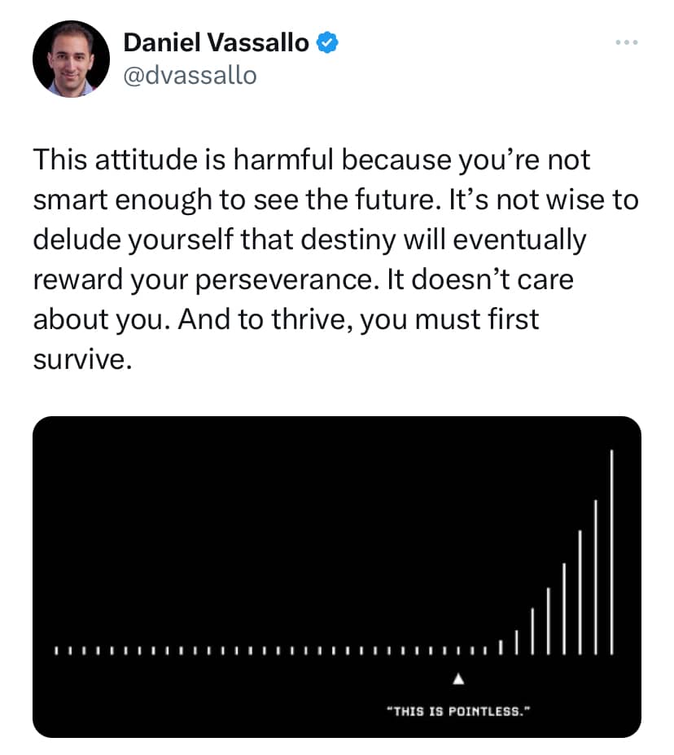Open the @dvassallo handle link
The height and width of the screenshot is (755, 674).
pos(190,76)
